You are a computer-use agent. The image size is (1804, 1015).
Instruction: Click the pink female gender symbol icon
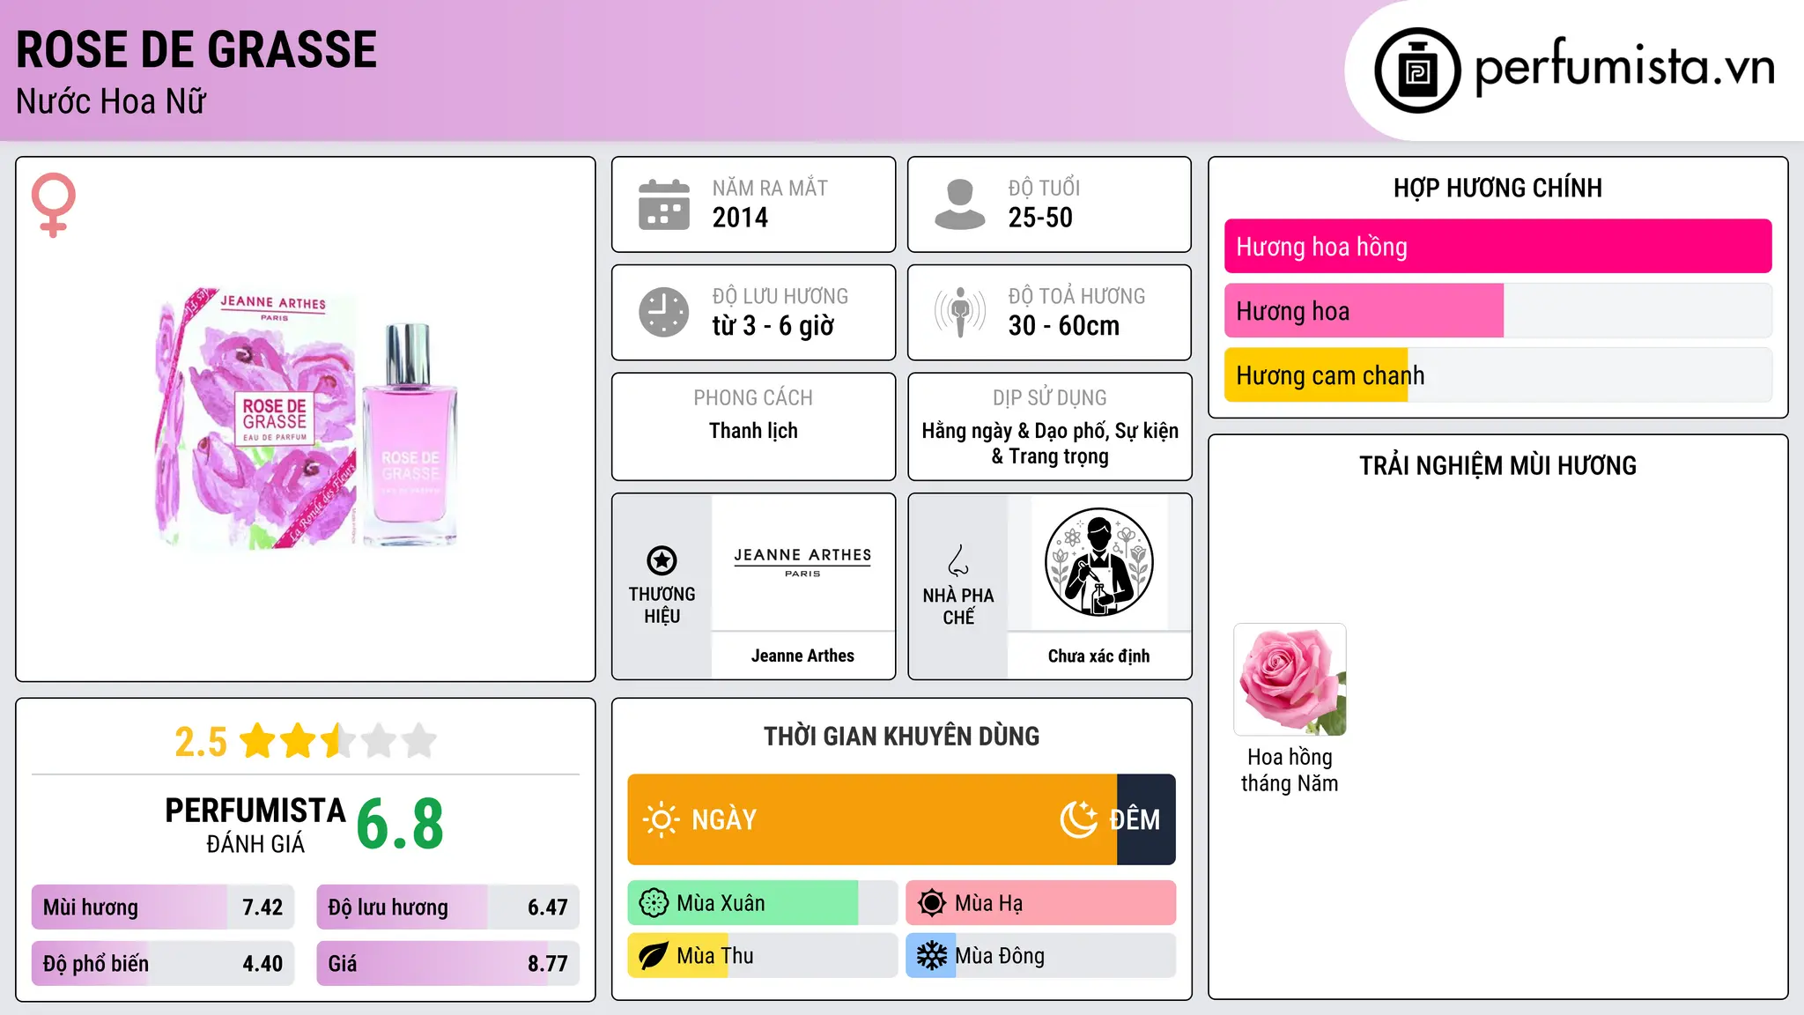(54, 204)
